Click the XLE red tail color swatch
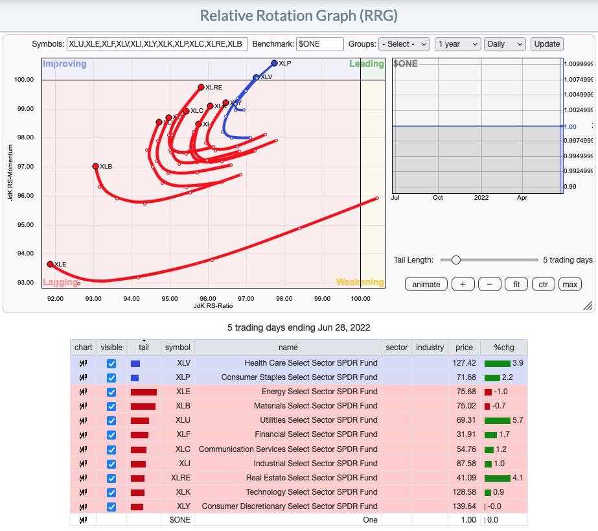This screenshot has width=598, height=531. [x=144, y=392]
